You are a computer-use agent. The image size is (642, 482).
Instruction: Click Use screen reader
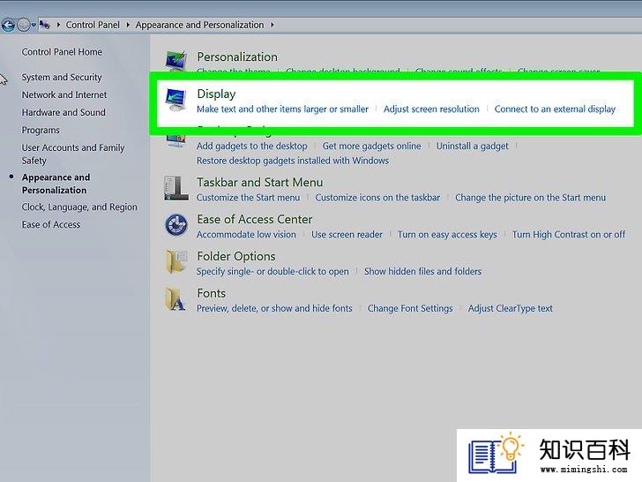pos(347,235)
